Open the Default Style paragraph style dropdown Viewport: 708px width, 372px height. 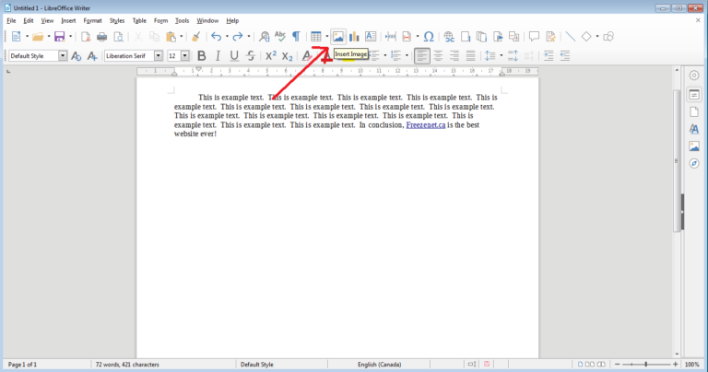(63, 56)
